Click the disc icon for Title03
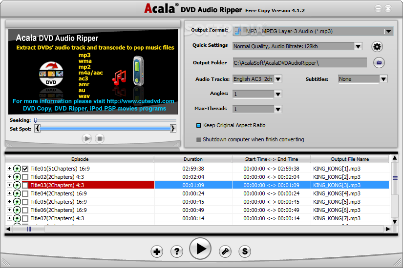Image resolution: width=403 pixels, height=268 pixels. pos(17,185)
